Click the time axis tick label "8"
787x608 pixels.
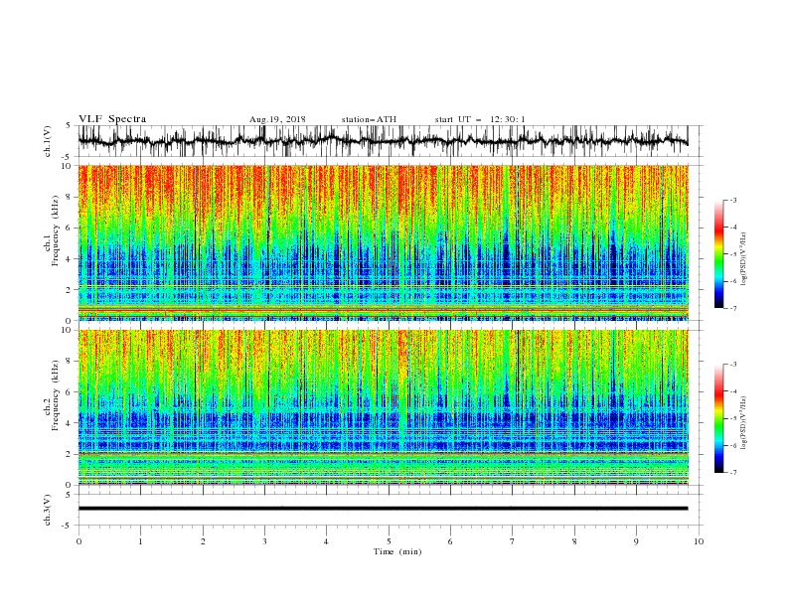[x=574, y=541]
